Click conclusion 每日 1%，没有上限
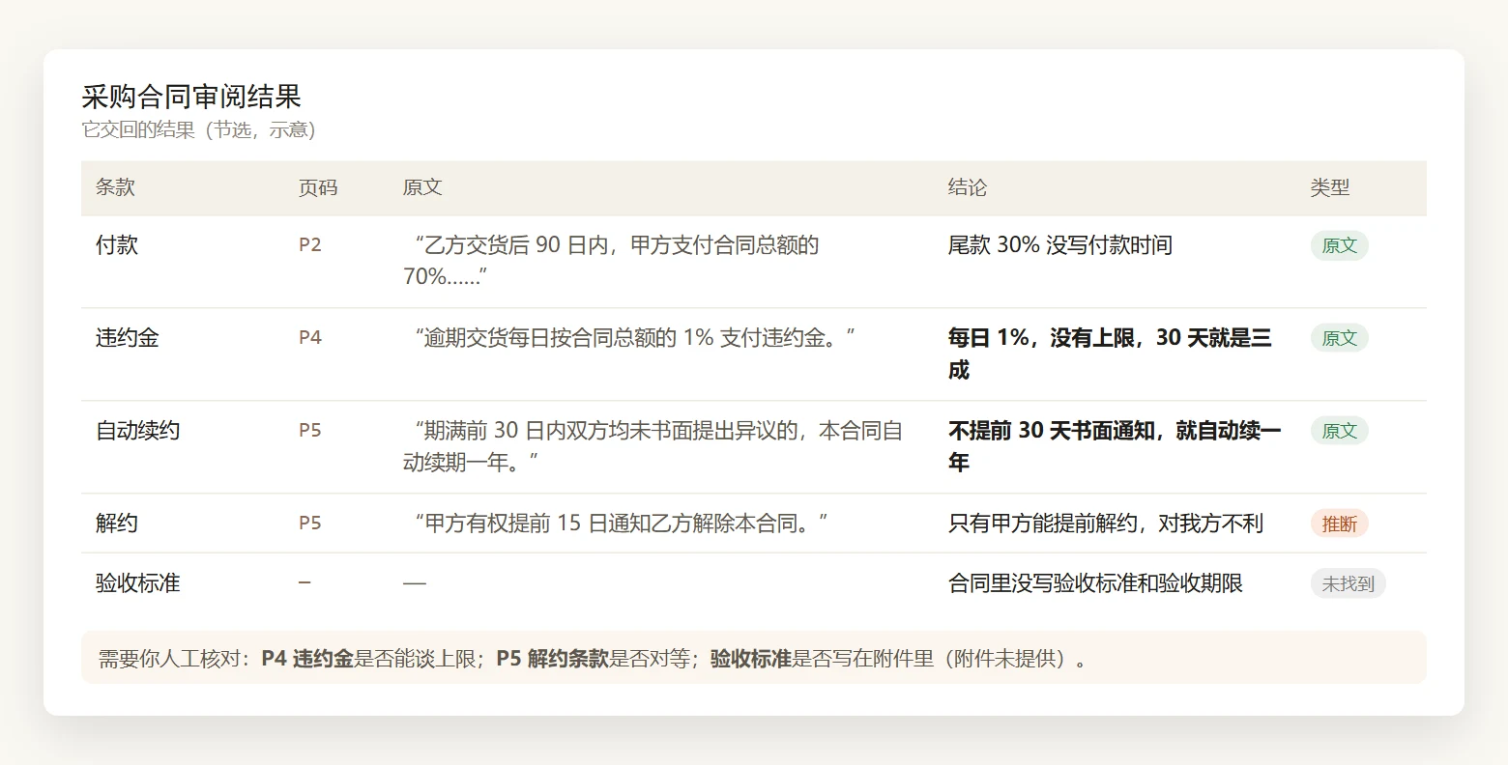 pos(1110,354)
